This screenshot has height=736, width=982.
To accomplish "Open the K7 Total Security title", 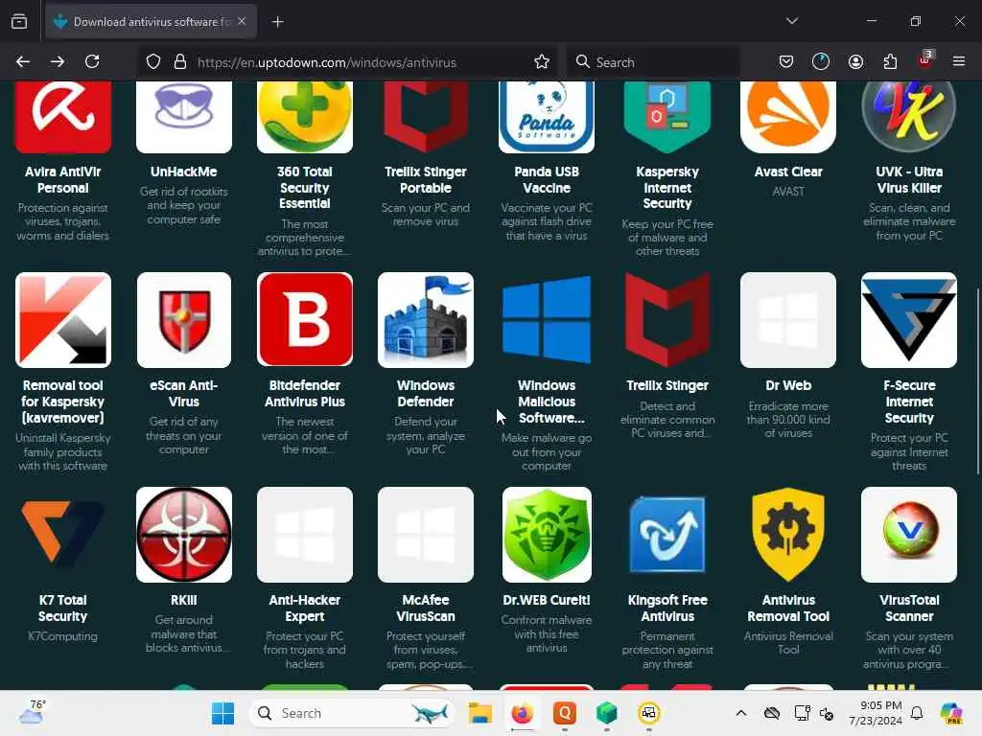I will 62,609.
